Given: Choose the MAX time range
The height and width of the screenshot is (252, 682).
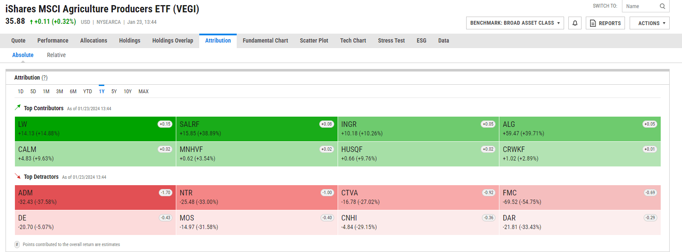Looking at the screenshot, I should tap(143, 92).
